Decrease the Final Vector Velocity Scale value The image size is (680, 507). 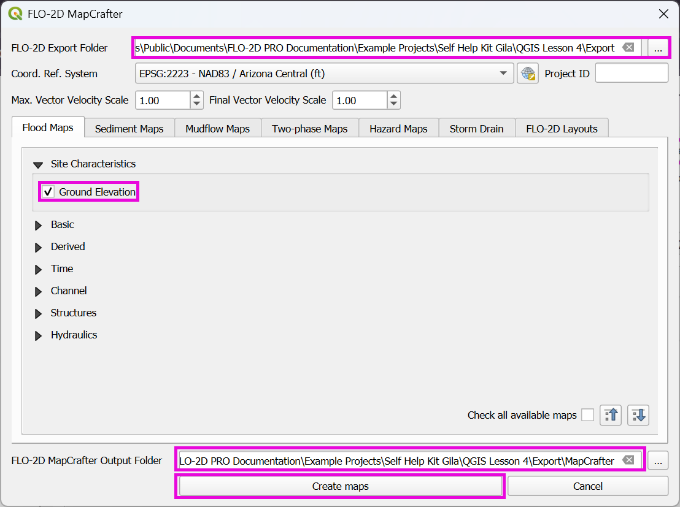(x=393, y=104)
